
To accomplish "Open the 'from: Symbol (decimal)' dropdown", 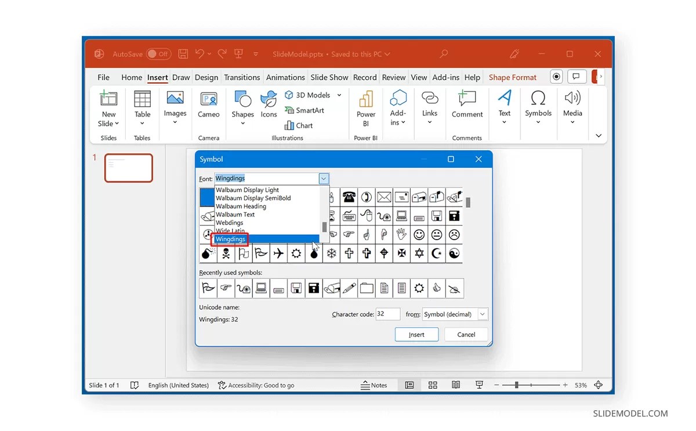I will click(x=482, y=314).
